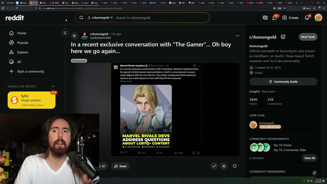Click the browser address bar
The width and height of the screenshot is (327, 184).
pyautogui.click(x=153, y=8)
